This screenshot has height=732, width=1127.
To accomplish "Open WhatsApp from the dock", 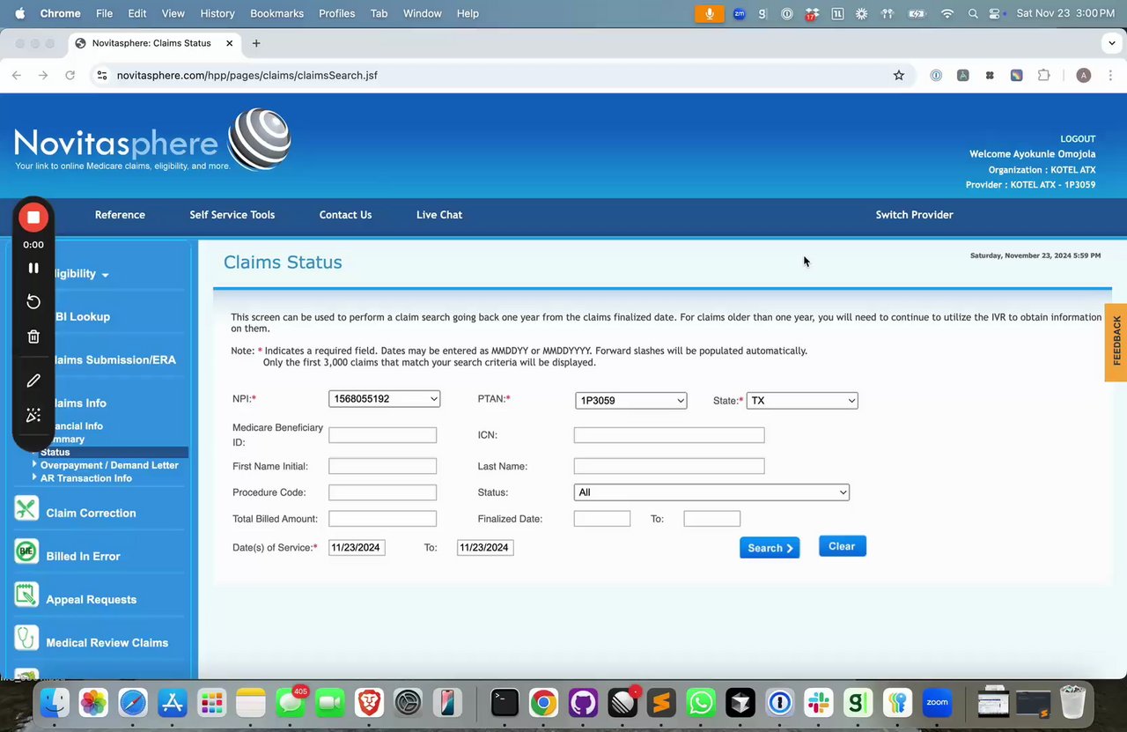I will [701, 702].
